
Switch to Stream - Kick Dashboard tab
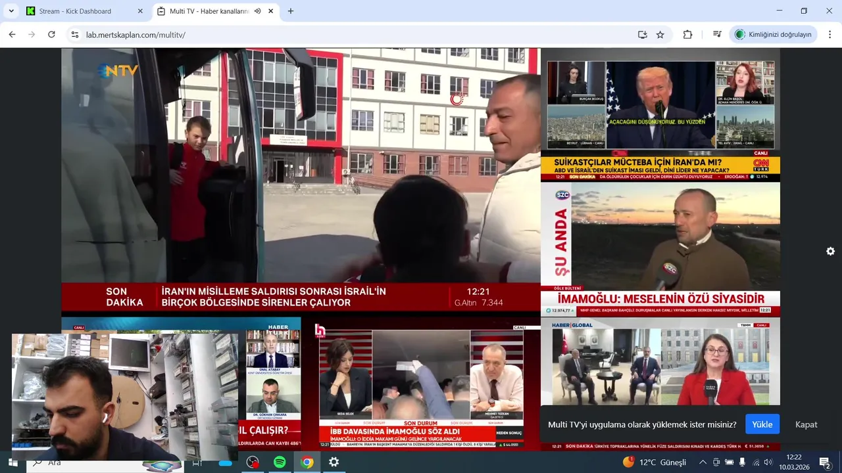click(x=84, y=11)
